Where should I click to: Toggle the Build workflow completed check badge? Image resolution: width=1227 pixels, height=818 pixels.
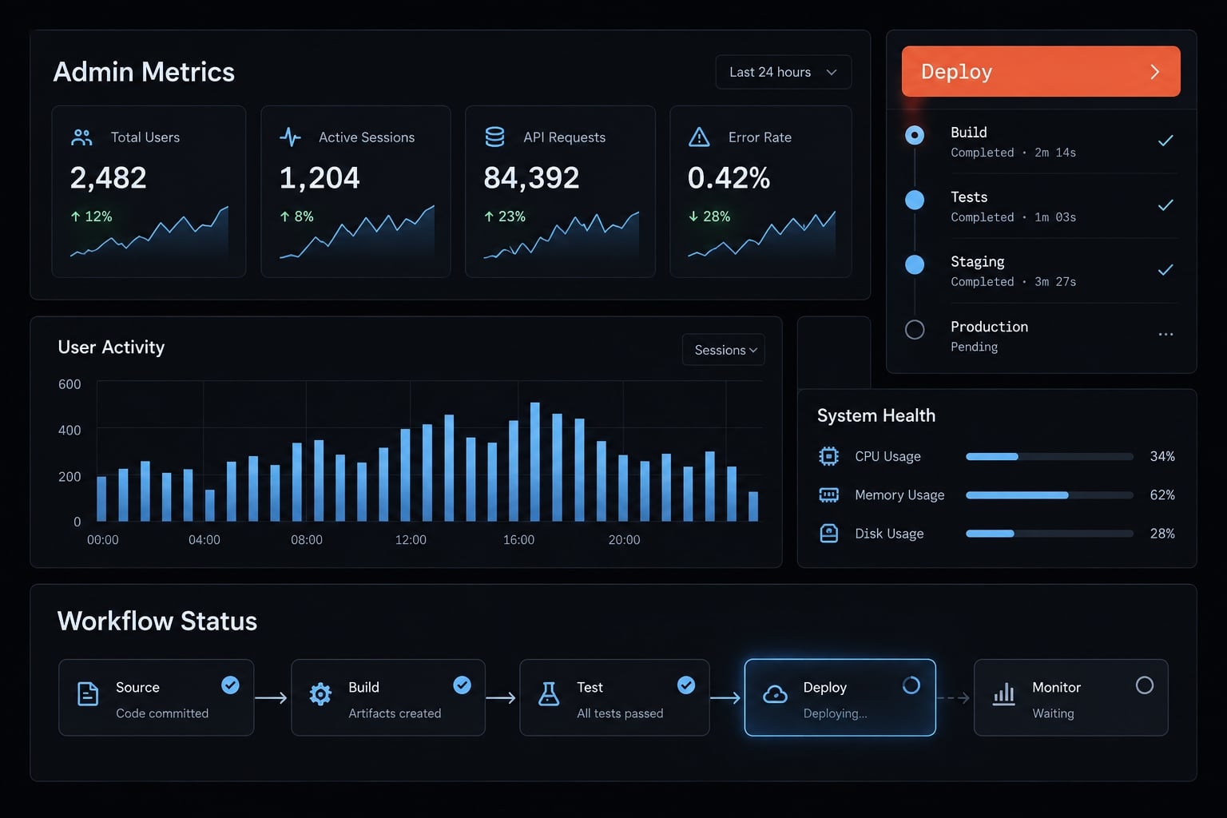point(462,685)
